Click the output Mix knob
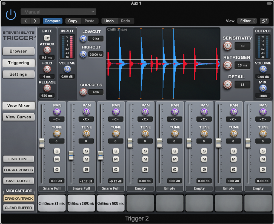 pyautogui.click(x=263, y=88)
